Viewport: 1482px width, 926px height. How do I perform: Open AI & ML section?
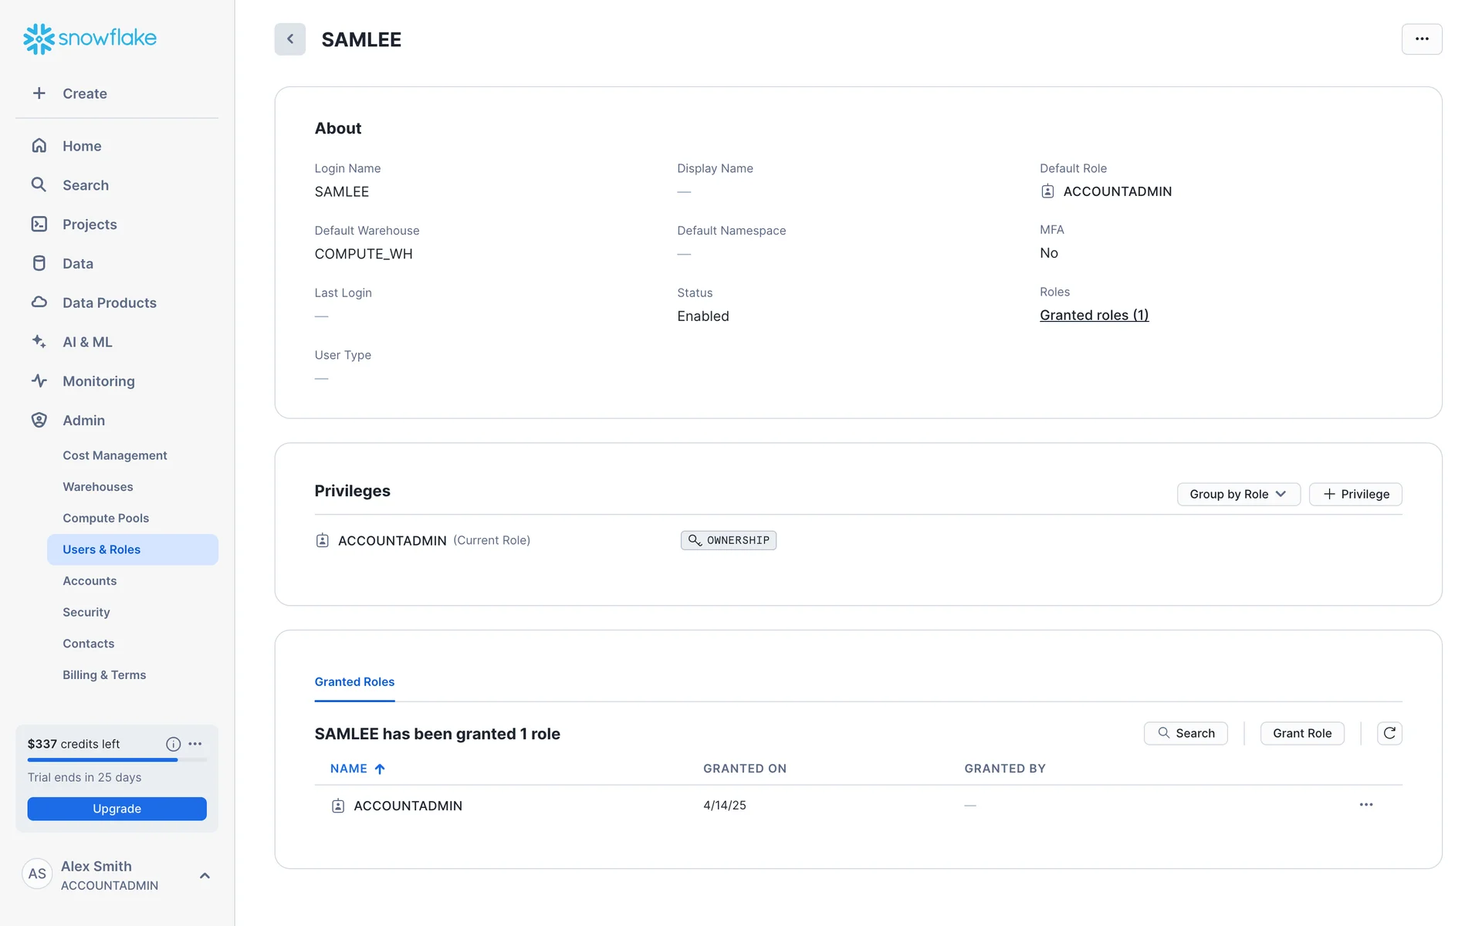[87, 342]
